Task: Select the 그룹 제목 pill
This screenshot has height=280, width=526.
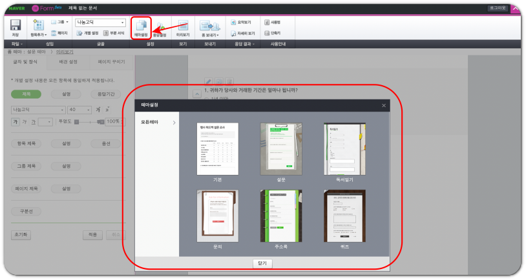Action: 26,166
